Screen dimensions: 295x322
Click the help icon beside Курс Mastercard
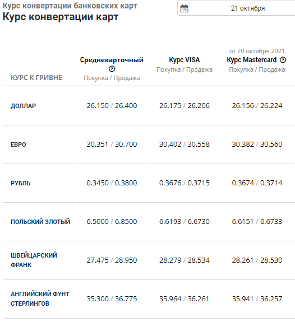tap(283, 60)
